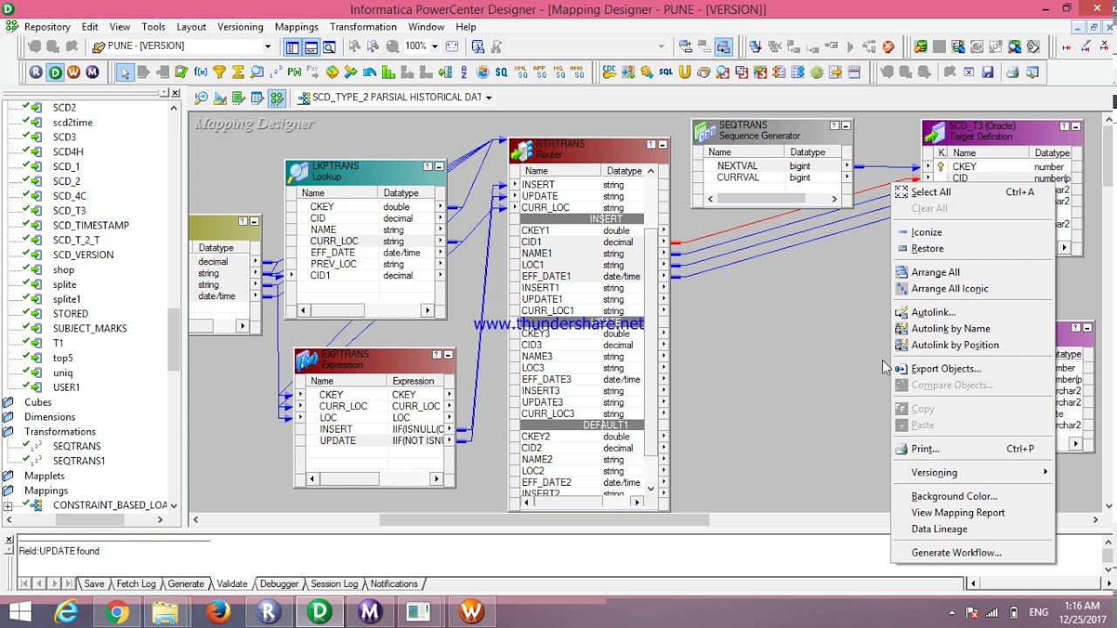Screen dimensions: 1117x628
Task: Select SCD_TIMESTAMP mapping in navigator tree
Action: pyautogui.click(x=91, y=225)
